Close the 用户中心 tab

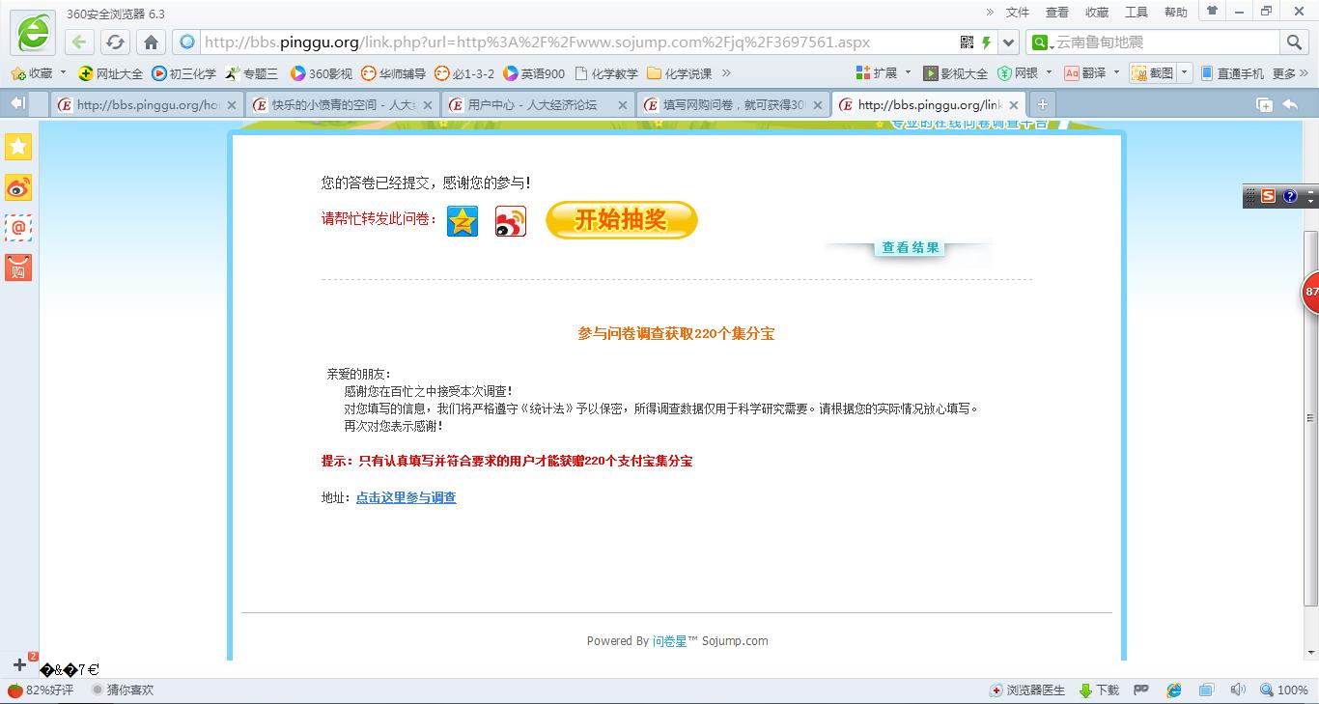[622, 105]
